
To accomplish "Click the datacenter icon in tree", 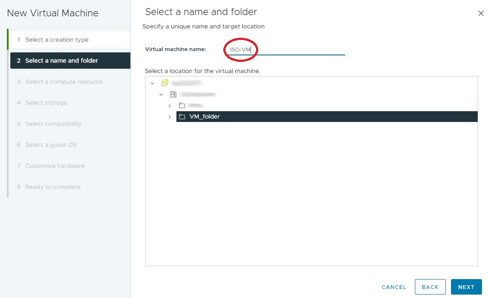I will tap(173, 94).
